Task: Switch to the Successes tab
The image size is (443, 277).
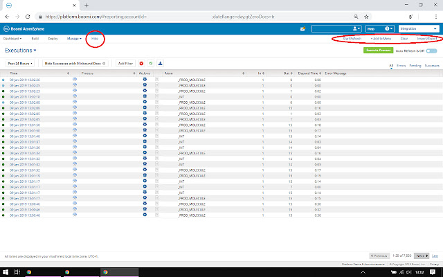Action: 431,66
